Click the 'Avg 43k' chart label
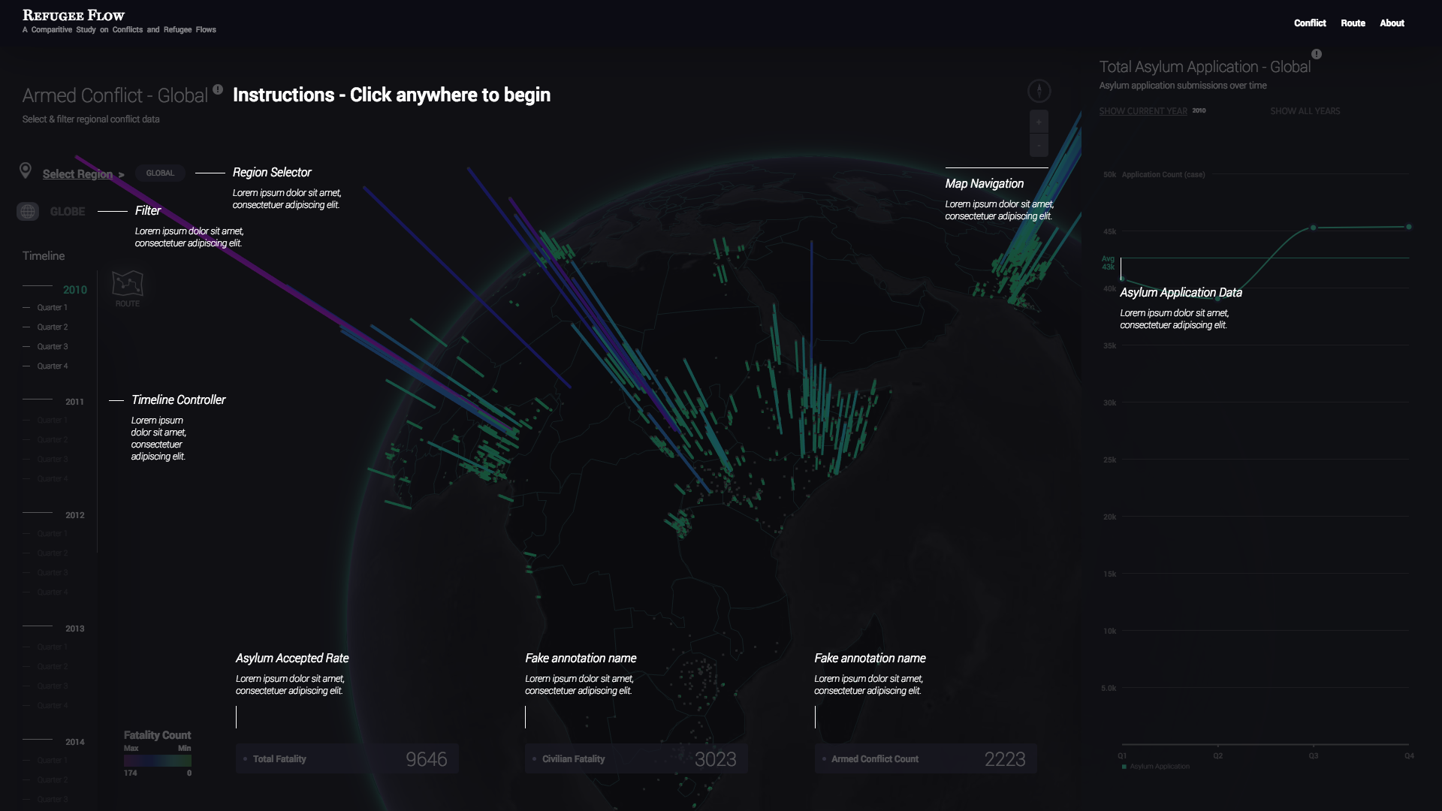1442x811 pixels. [1108, 263]
